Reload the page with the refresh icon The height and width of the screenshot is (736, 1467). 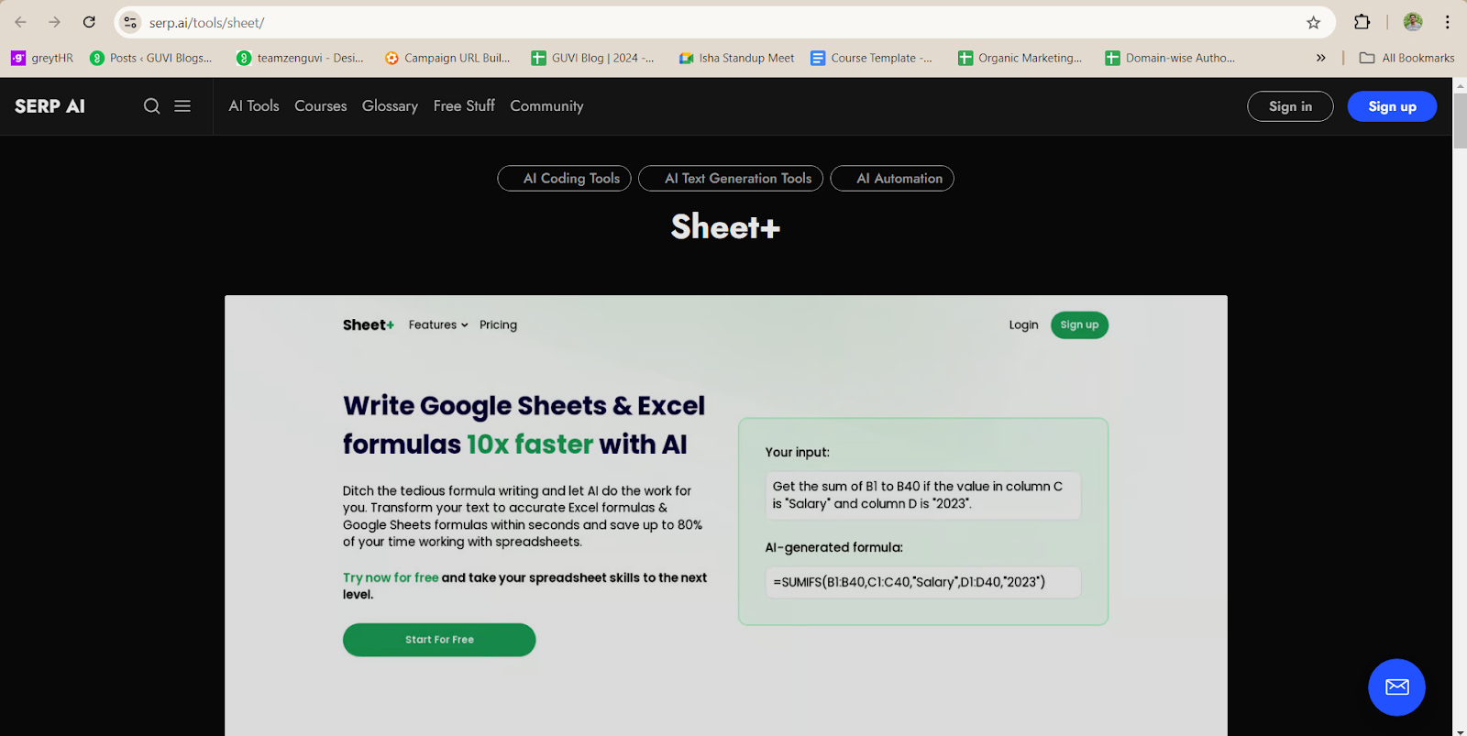tap(89, 22)
